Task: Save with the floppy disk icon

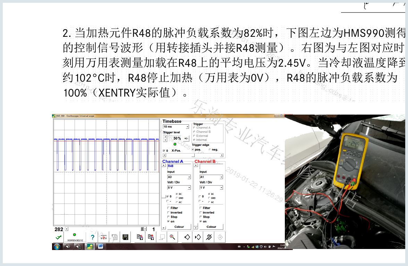Action: [x=126, y=237]
